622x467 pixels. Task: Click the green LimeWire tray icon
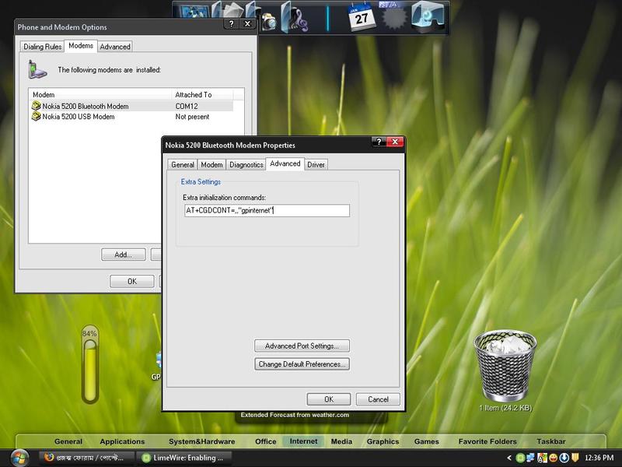520,458
